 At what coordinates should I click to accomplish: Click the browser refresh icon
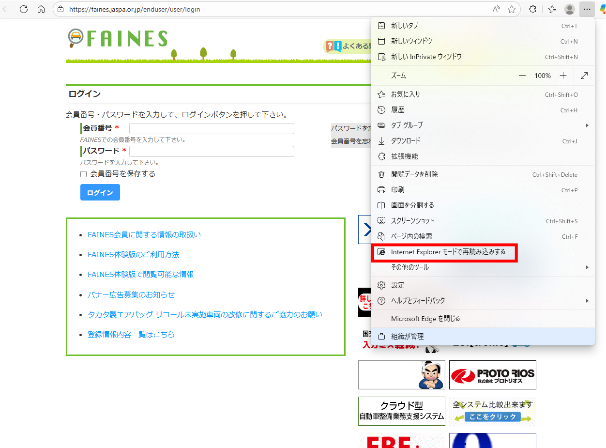coord(24,9)
